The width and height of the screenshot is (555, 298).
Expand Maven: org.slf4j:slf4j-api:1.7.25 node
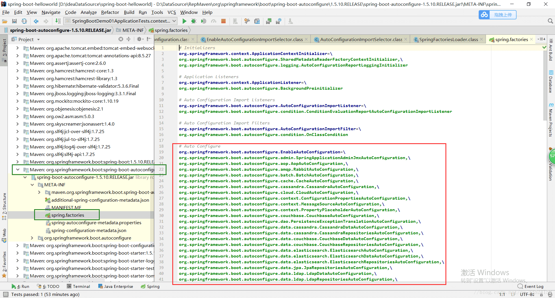click(x=18, y=154)
